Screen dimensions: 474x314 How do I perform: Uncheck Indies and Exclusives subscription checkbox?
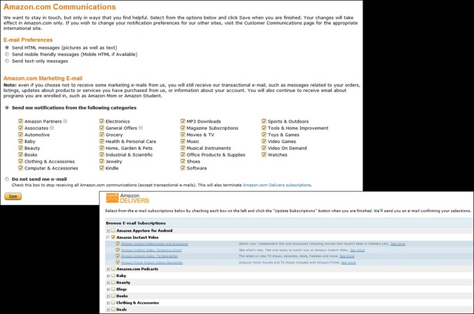tap(118, 244)
